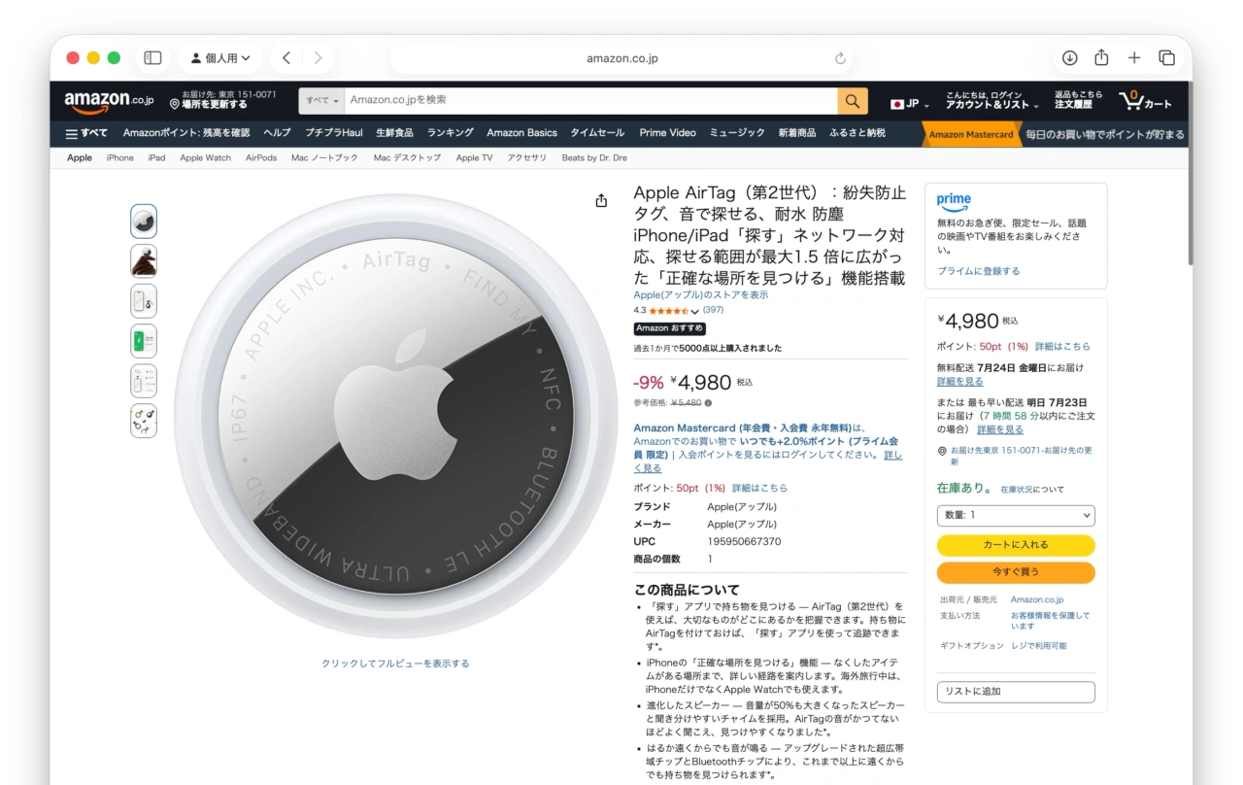The height and width of the screenshot is (785, 1243).
Task: Open the (397) reviews link
Action: pos(713,310)
